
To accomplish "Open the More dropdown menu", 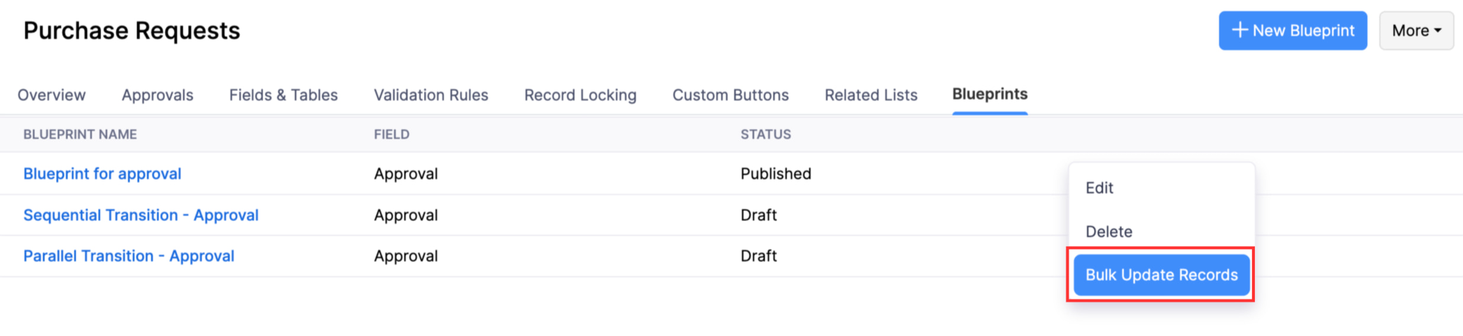I will (1416, 31).
